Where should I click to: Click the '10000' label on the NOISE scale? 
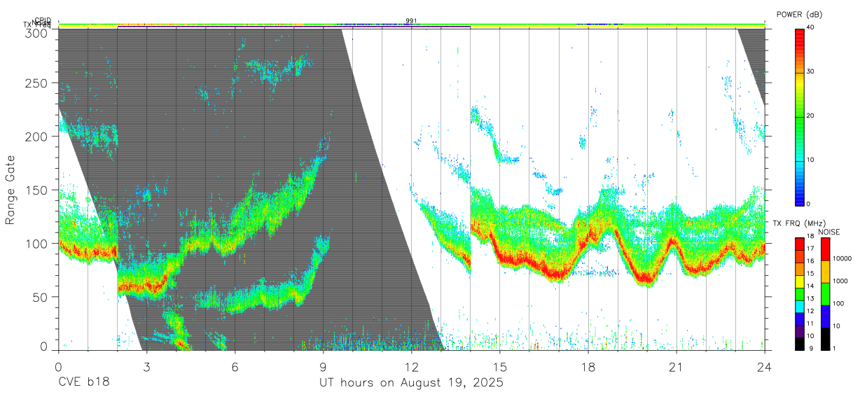point(841,258)
